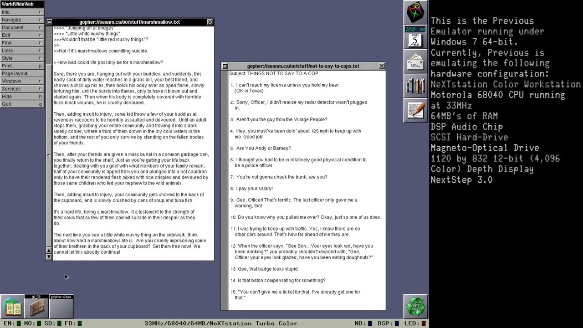Miniaturize the not-to-say-to-cops.txt window
The height and width of the screenshot is (328, 583).
tap(225, 66)
